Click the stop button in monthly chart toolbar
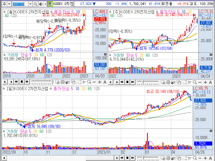The image size is (215, 161). point(22,82)
